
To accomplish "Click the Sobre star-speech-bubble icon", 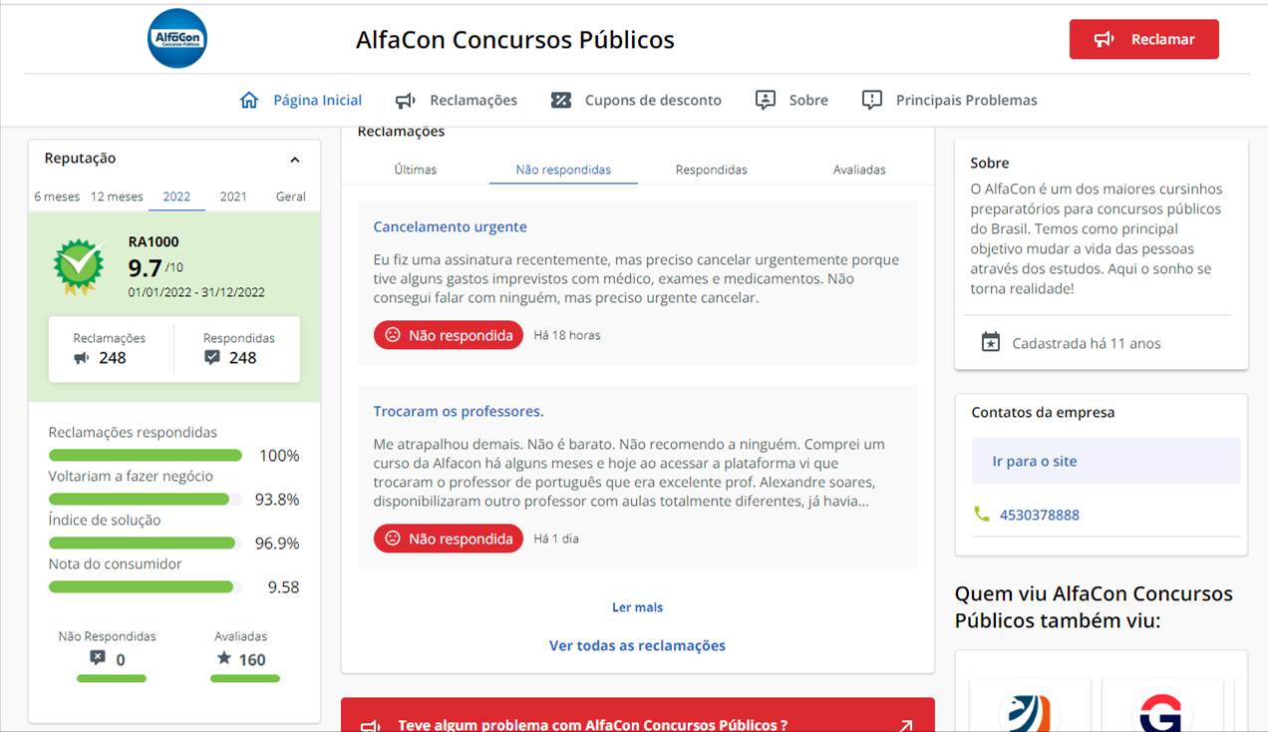I will (766, 100).
